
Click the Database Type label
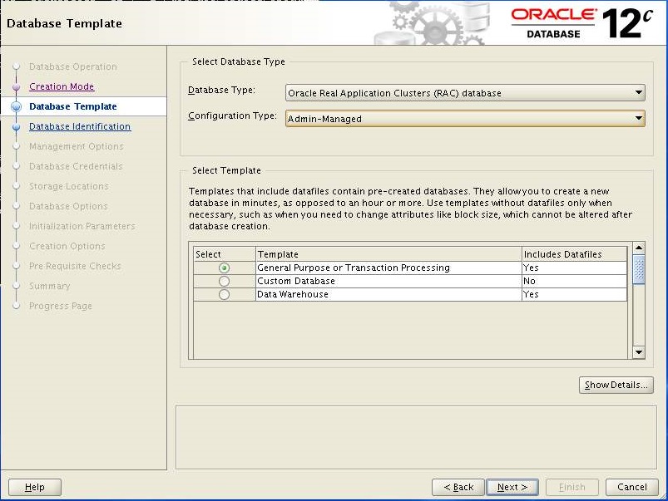pos(221,90)
